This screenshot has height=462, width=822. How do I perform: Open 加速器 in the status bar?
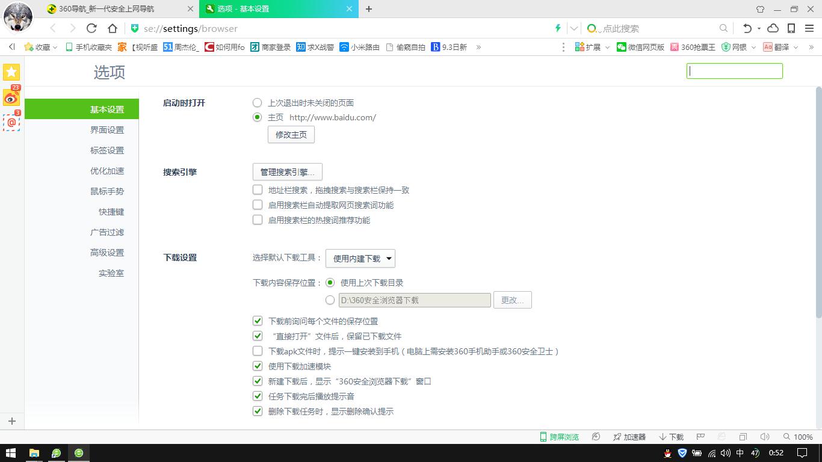(x=629, y=437)
